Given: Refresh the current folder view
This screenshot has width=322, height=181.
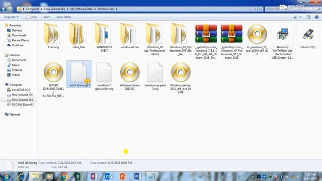Looking at the screenshot, I should coord(260,9).
